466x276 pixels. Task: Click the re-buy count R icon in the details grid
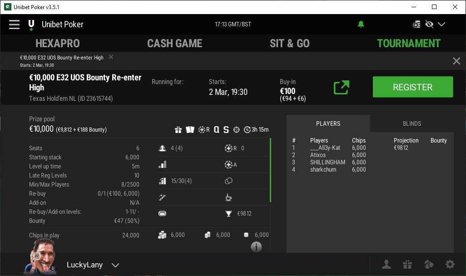click(231, 148)
